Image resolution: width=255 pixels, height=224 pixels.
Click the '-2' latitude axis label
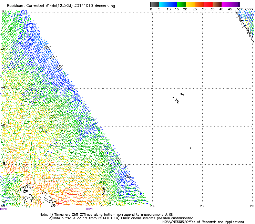click(x=3, y=49)
